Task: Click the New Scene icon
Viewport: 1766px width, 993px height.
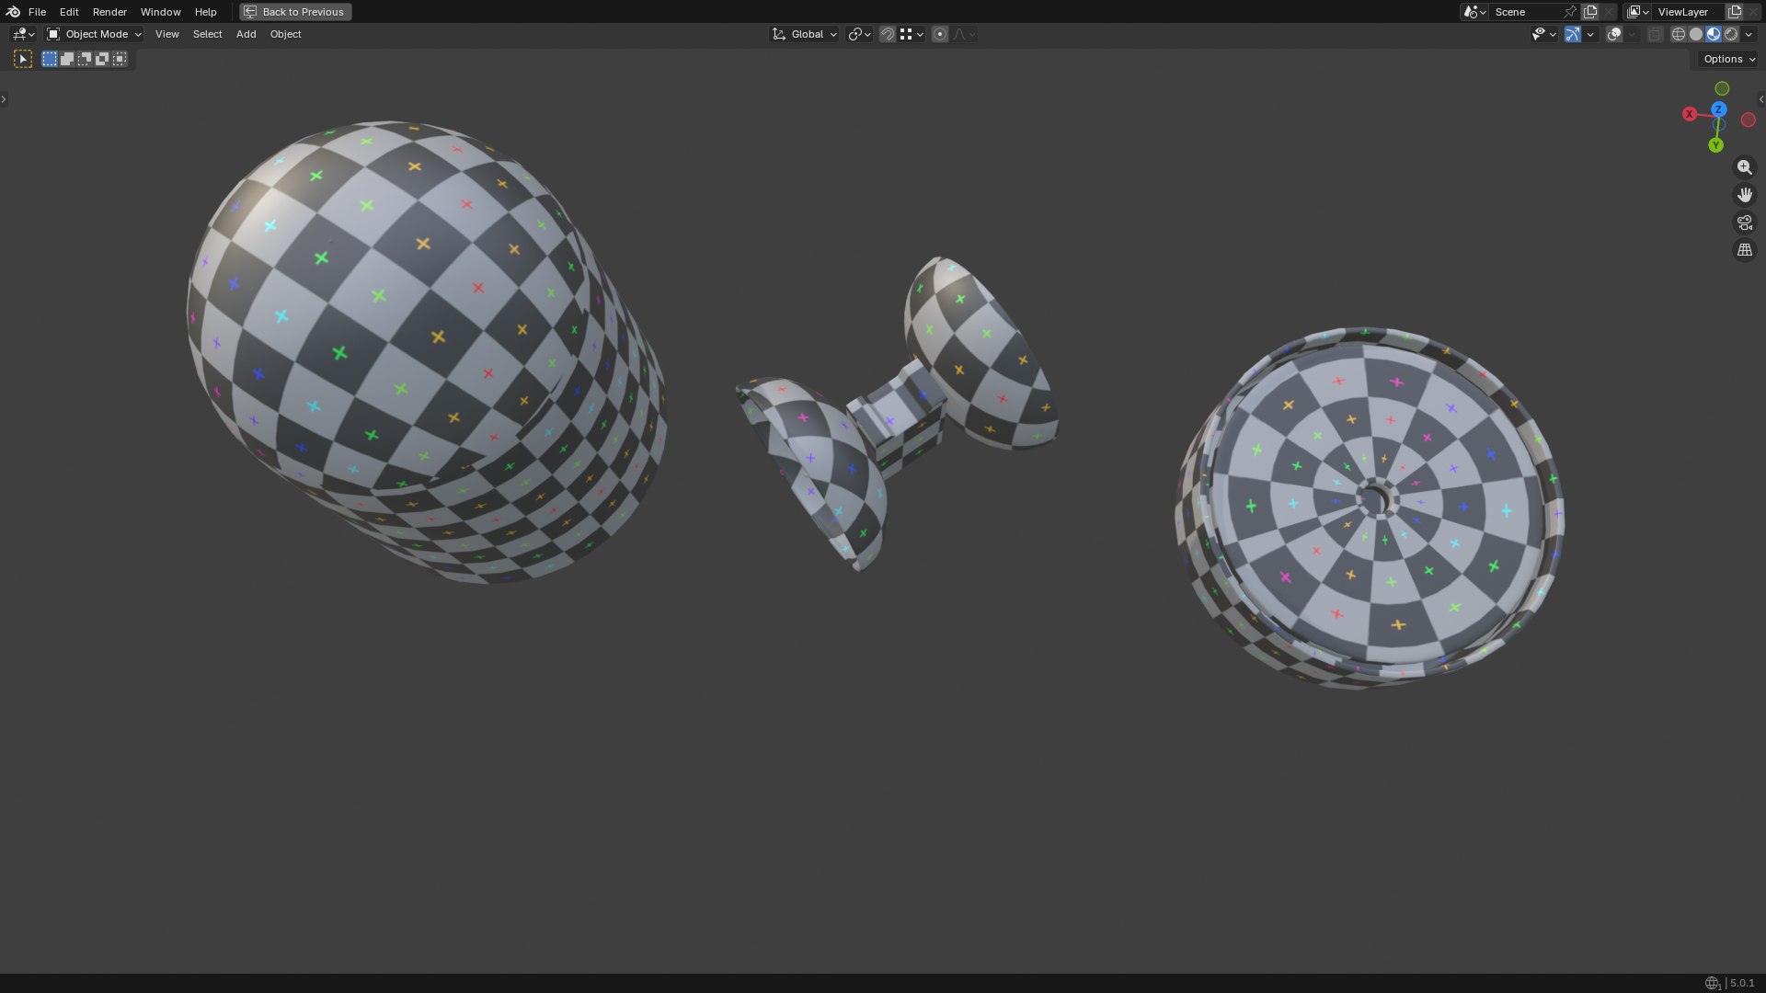Action: click(1590, 12)
